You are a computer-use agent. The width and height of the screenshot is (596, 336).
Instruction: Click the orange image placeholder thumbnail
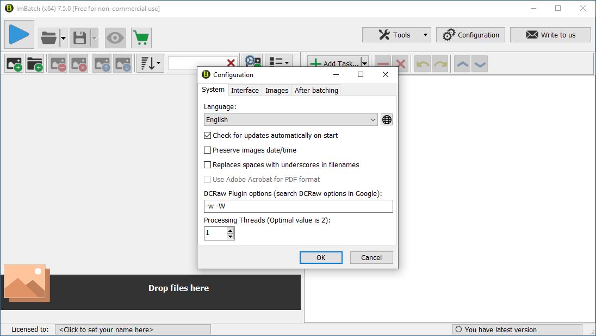[27, 283]
